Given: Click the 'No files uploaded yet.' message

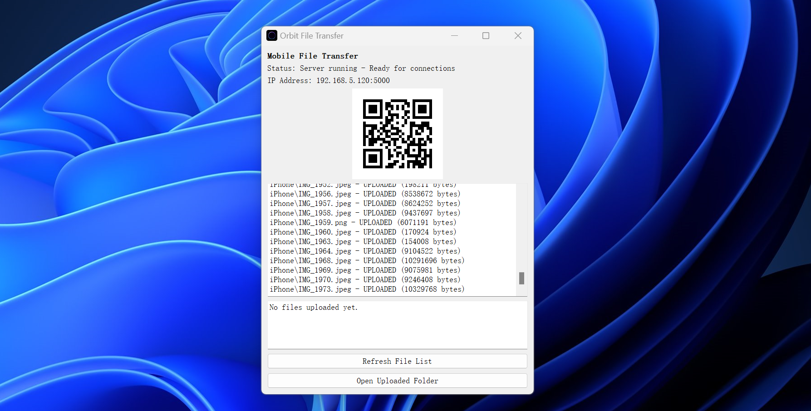Looking at the screenshot, I should pos(314,308).
